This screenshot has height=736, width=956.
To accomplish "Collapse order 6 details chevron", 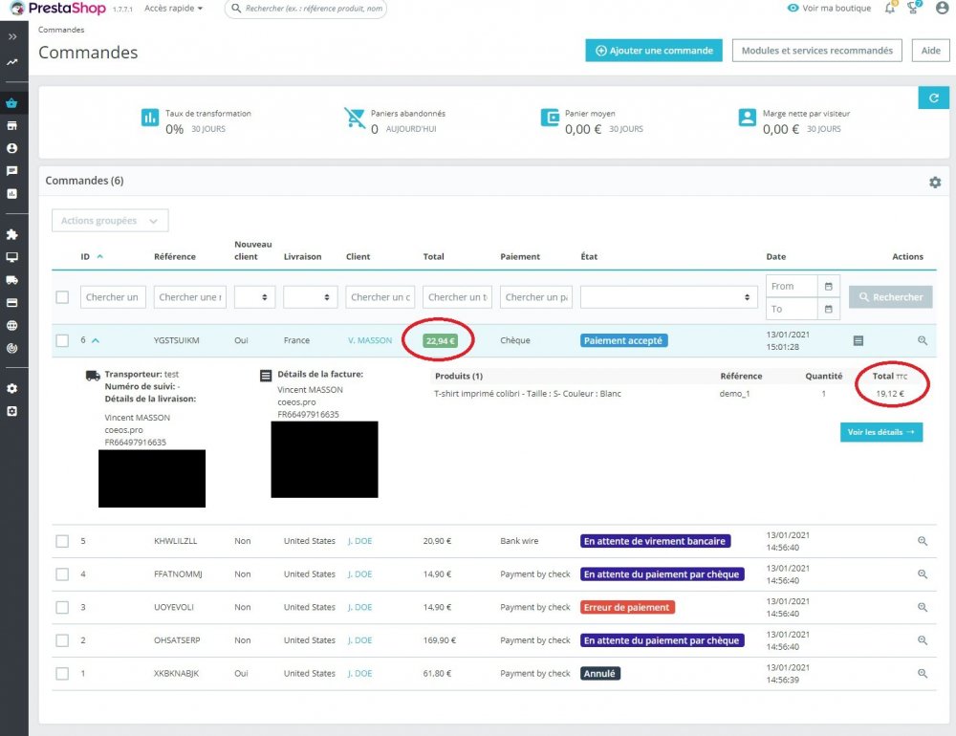I will pos(96,341).
